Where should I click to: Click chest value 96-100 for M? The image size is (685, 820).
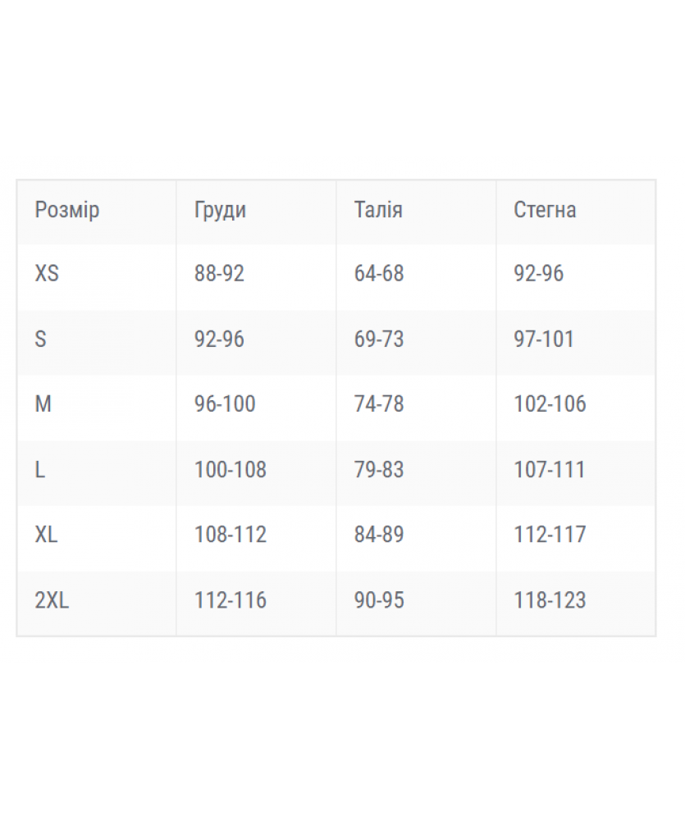(x=225, y=404)
